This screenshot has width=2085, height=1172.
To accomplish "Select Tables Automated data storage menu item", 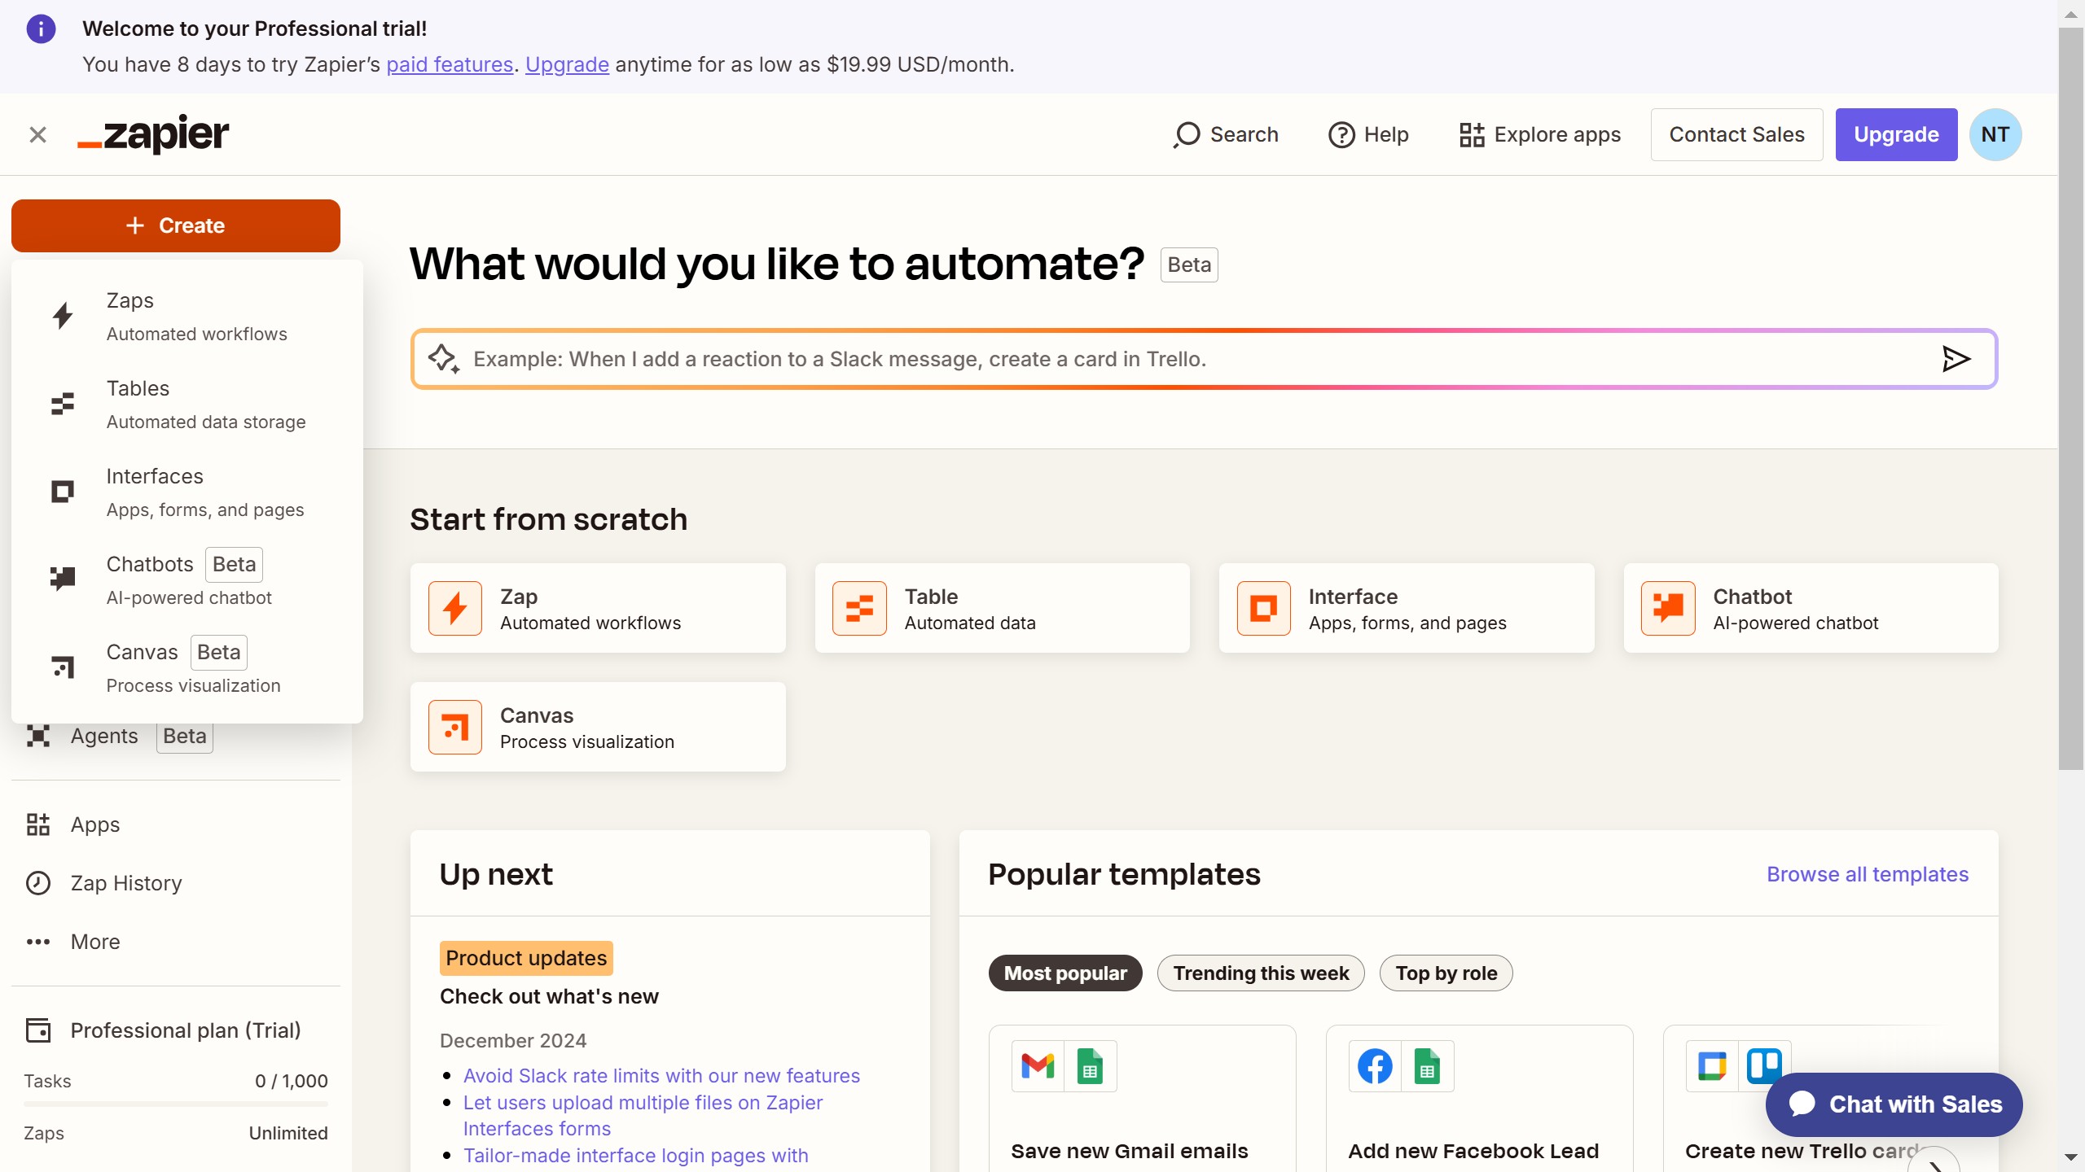I will point(187,404).
